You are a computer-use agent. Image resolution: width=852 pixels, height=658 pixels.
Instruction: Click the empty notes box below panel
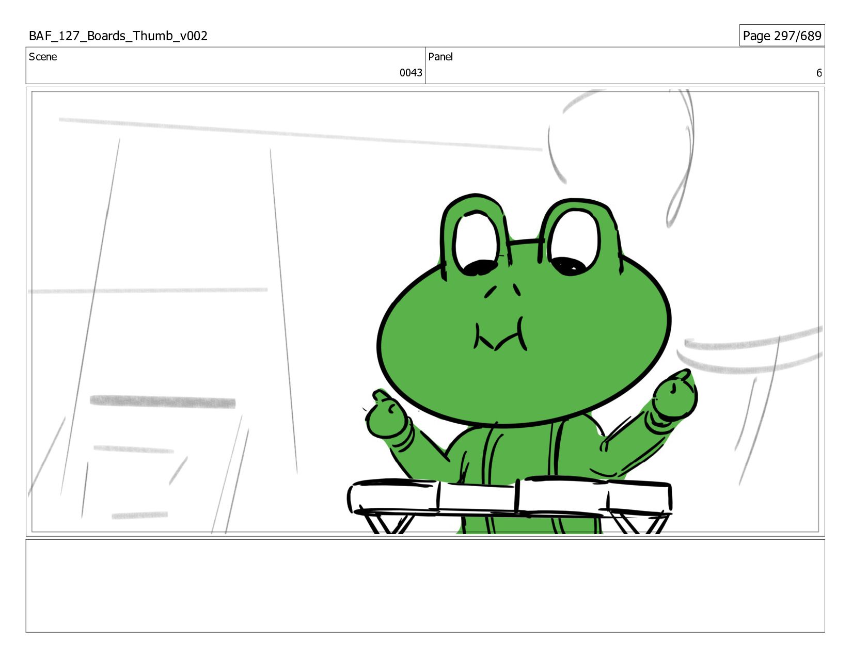point(425,586)
